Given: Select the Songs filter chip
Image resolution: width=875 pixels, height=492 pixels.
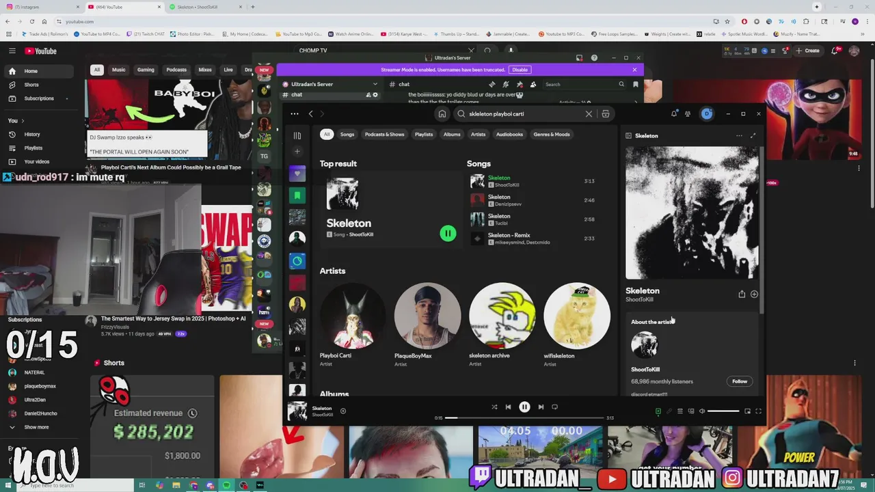Looking at the screenshot, I should click(347, 135).
